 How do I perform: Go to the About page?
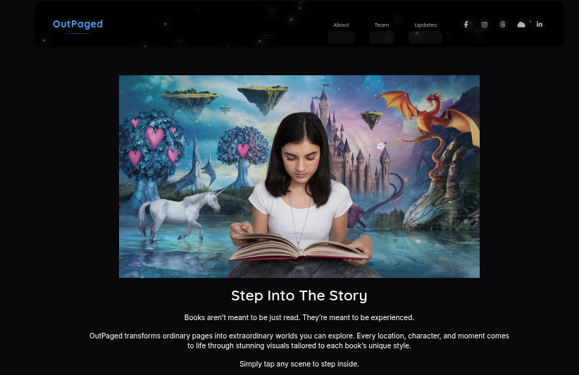(x=341, y=25)
